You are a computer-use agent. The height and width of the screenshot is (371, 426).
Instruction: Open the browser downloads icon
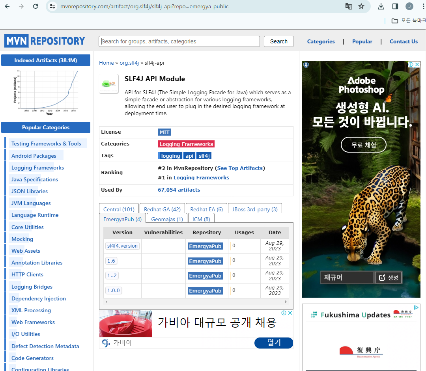381,6
